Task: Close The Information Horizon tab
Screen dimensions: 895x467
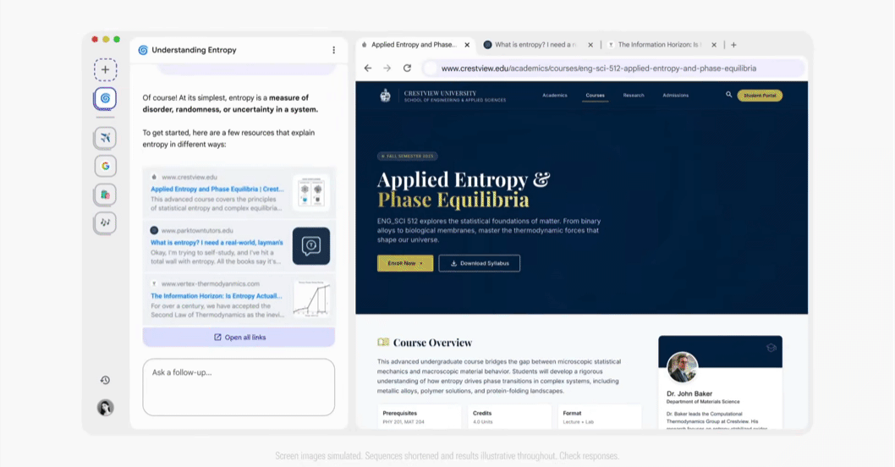Action: tap(713, 45)
